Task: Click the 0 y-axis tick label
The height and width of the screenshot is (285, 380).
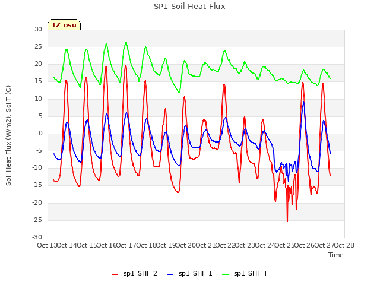Action: (x=40, y=133)
